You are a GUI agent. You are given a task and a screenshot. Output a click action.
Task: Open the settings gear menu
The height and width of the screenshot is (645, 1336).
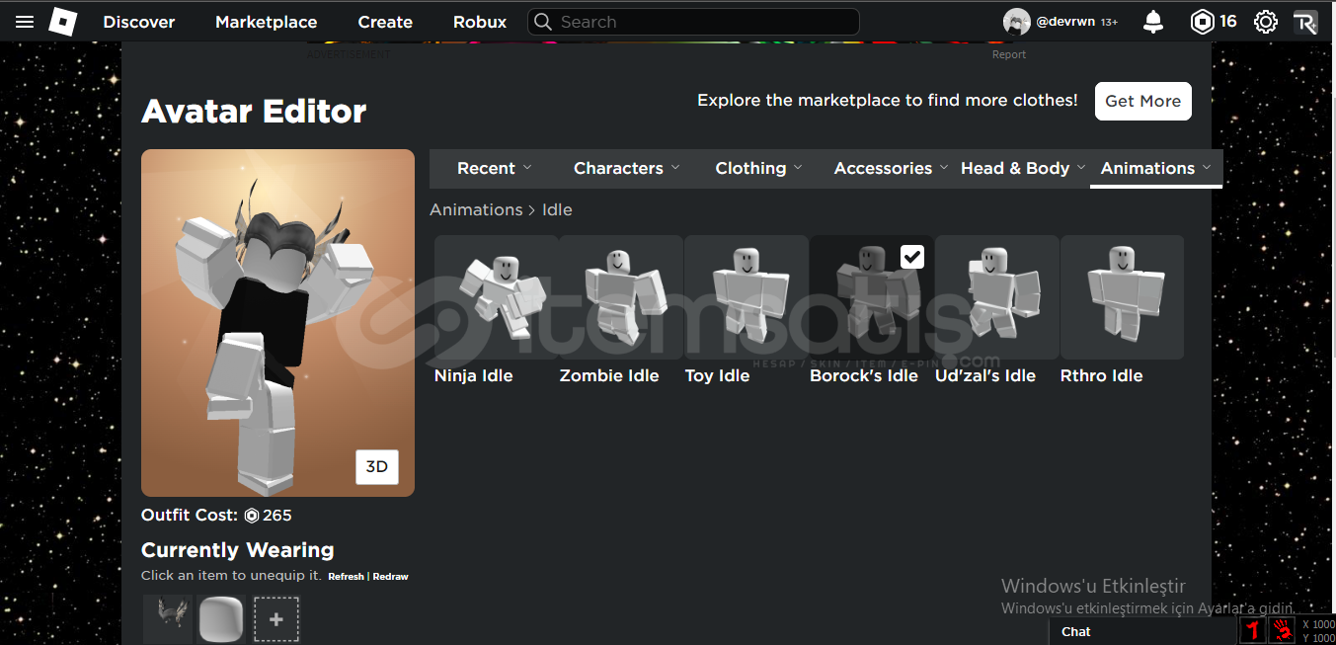pos(1265,22)
